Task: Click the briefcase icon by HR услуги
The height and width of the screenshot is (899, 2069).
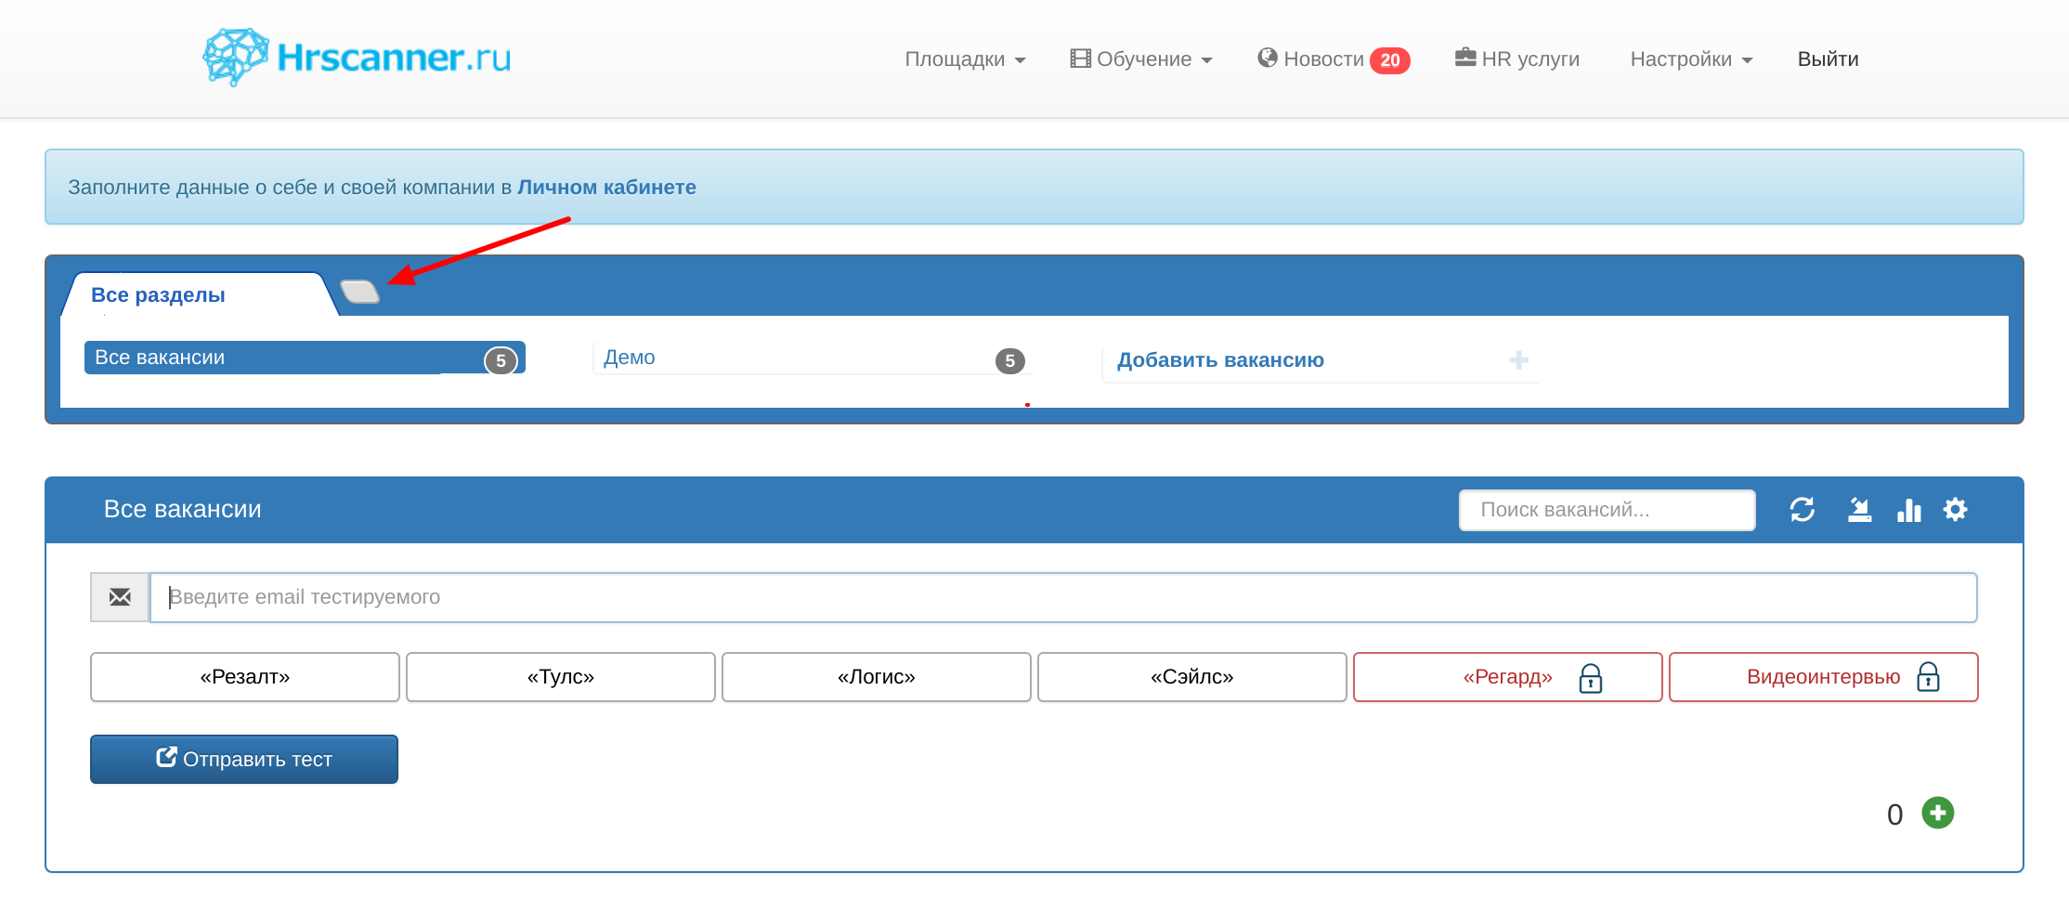Action: tap(1465, 58)
